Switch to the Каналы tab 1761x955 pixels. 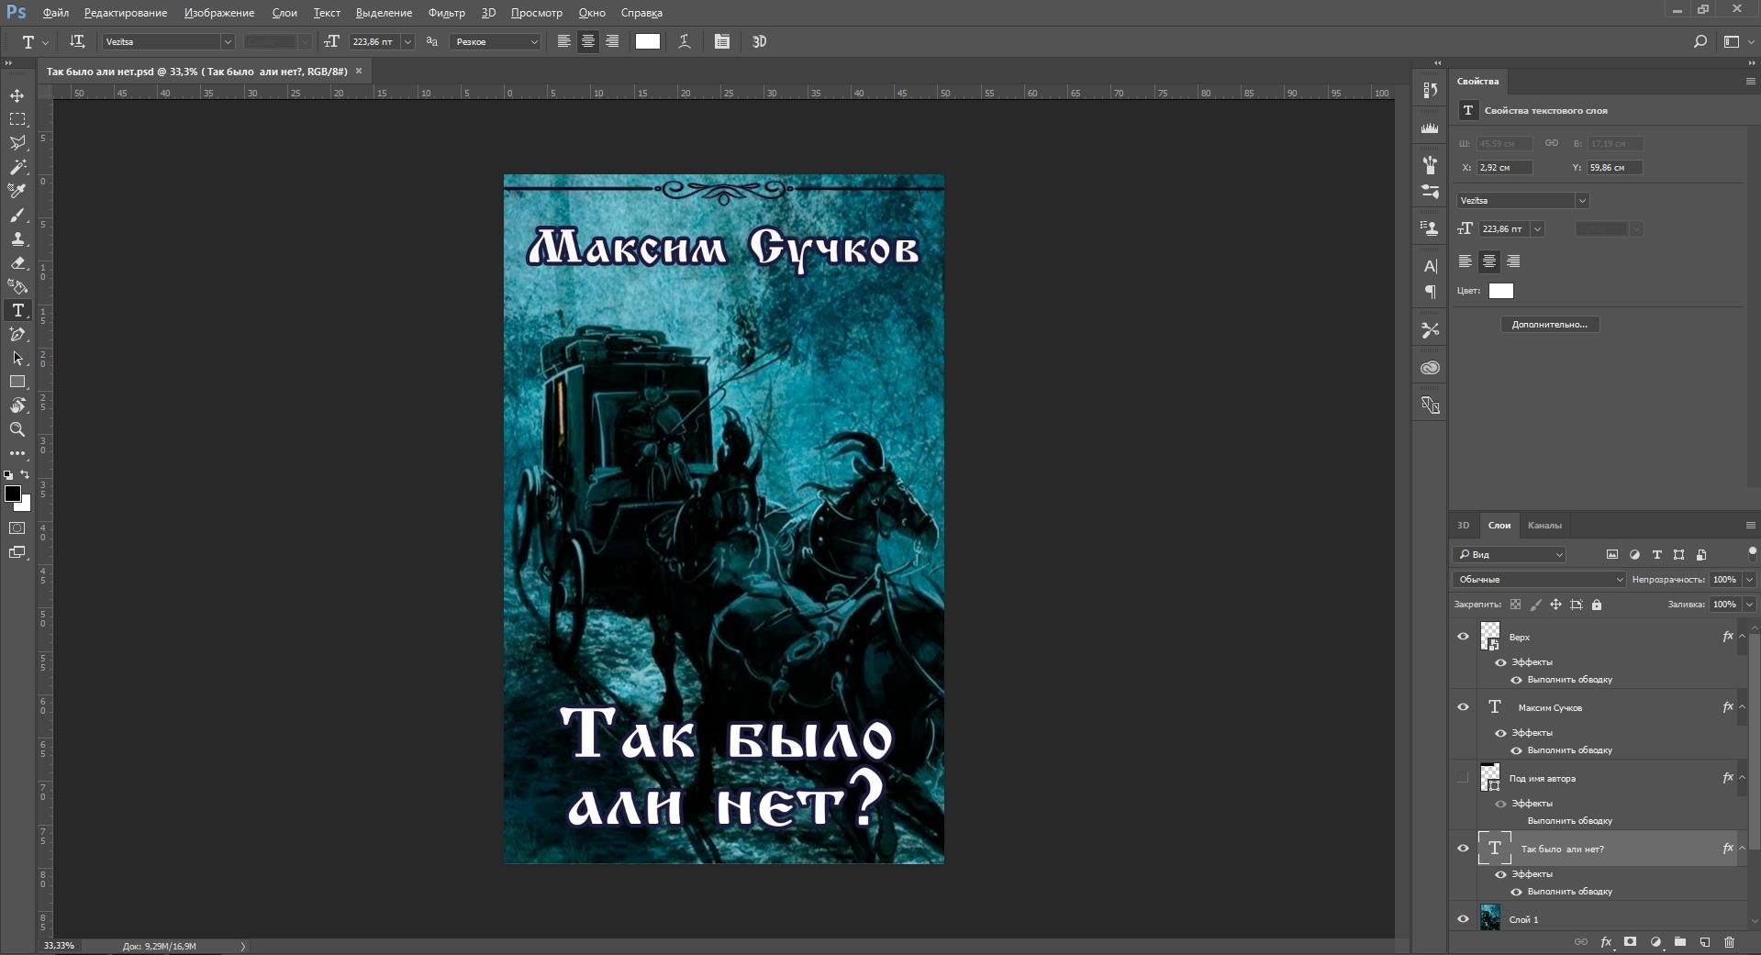pos(1544,526)
